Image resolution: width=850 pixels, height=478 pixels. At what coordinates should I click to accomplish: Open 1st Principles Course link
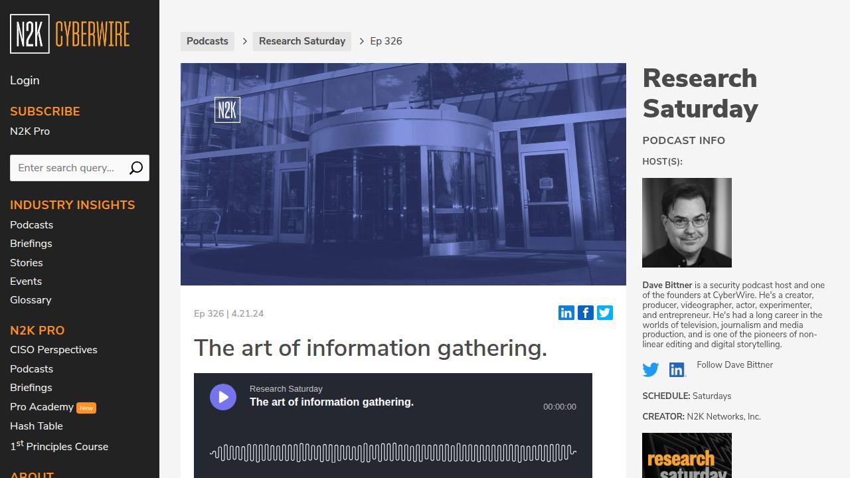(x=59, y=446)
